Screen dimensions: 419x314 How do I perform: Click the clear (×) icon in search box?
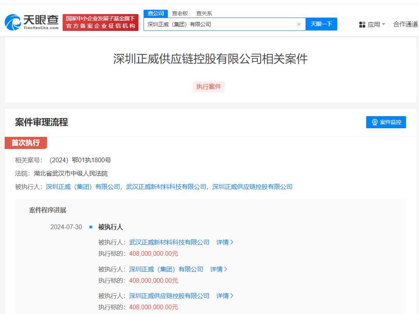(299, 24)
